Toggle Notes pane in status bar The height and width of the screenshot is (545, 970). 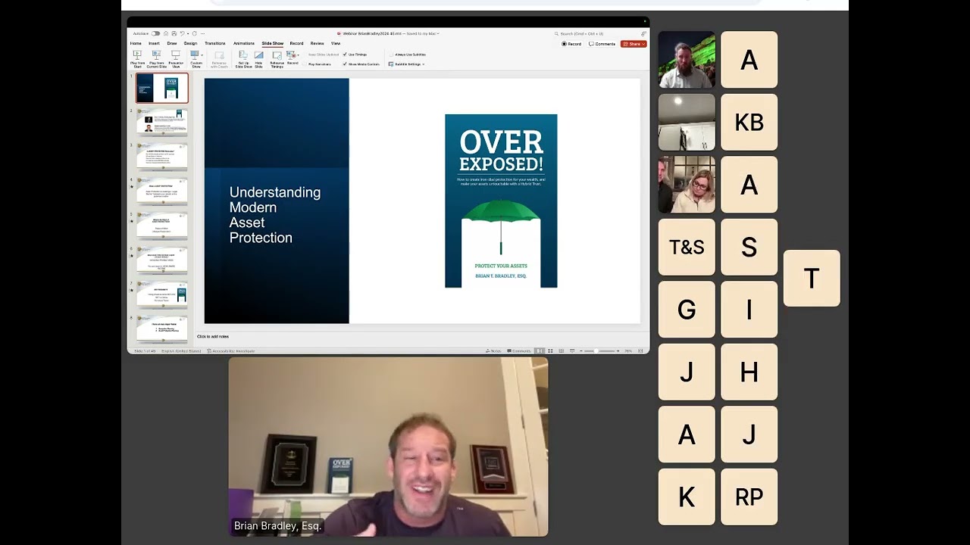tap(493, 351)
